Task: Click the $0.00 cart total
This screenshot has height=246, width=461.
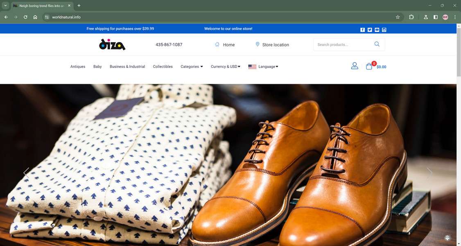Action: coord(381,67)
